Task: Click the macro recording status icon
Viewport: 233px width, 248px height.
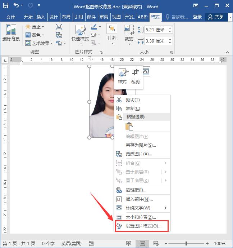Action: pyautogui.click(x=91, y=243)
